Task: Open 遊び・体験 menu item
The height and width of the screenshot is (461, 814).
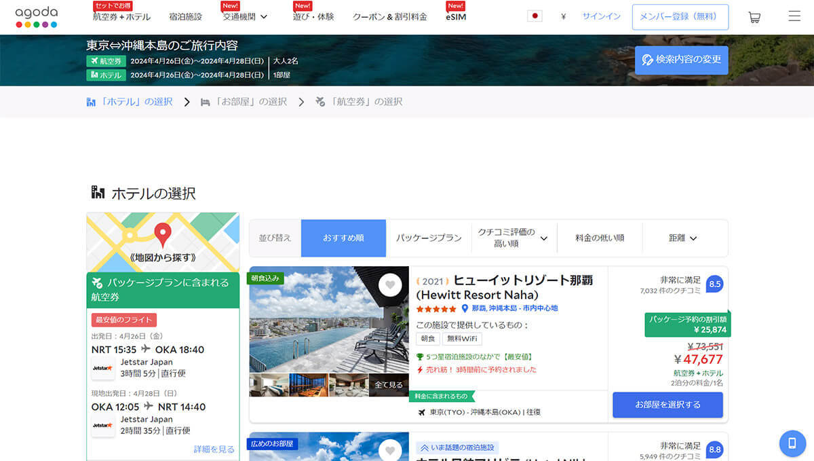Action: coord(313,17)
